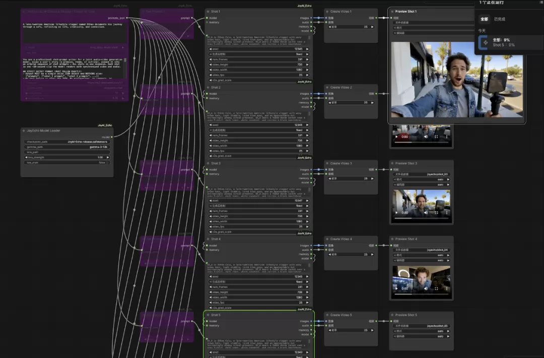Collapse the Shot 2 node via its title dot

pyautogui.click(x=208, y=88)
